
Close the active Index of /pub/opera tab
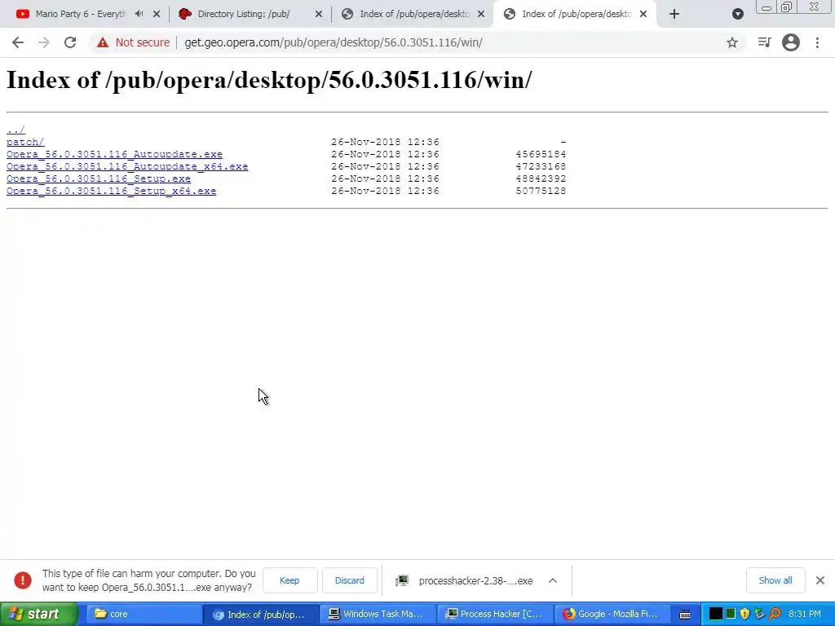[x=643, y=14]
